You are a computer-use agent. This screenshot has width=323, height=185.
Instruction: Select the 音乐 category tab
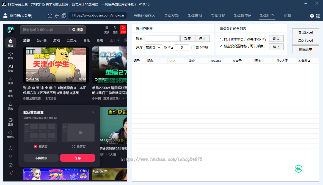click(x=87, y=40)
